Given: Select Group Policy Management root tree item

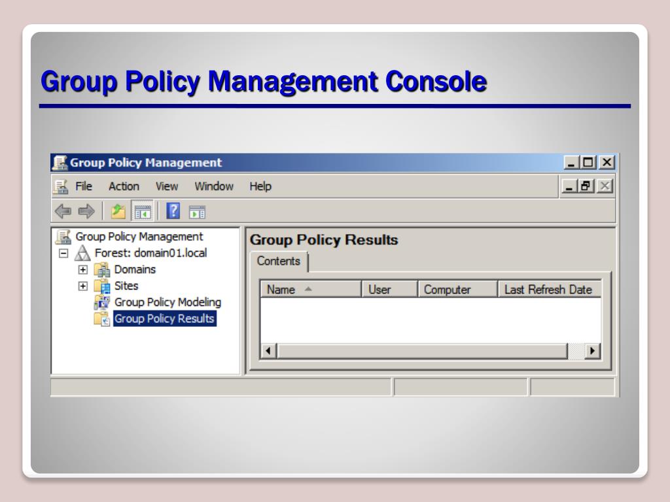Looking at the screenshot, I should 139,237.
